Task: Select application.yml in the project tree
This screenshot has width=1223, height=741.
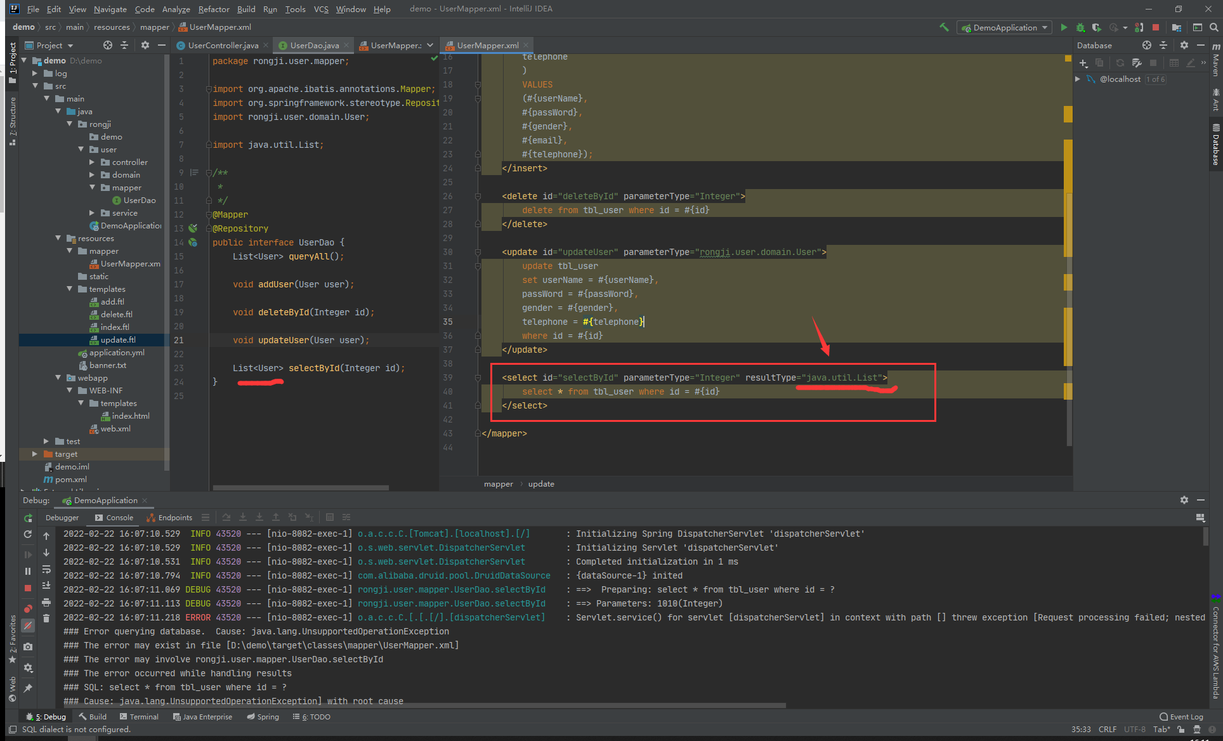Action: click(x=117, y=353)
